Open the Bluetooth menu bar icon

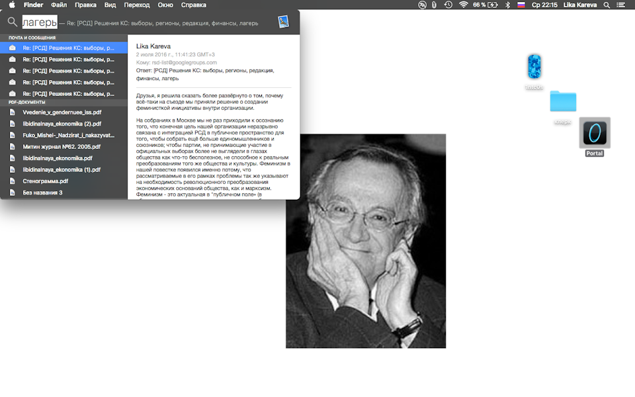pyautogui.click(x=507, y=5)
